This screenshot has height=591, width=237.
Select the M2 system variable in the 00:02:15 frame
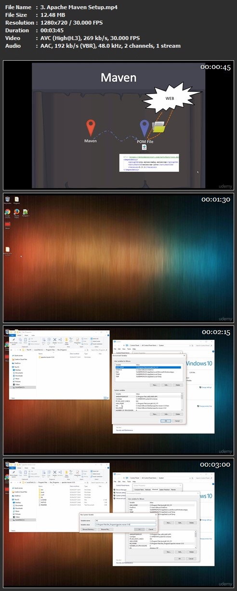tap(148, 405)
